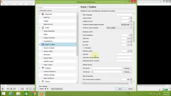Click the Playlist category icon

pos(43,81)
